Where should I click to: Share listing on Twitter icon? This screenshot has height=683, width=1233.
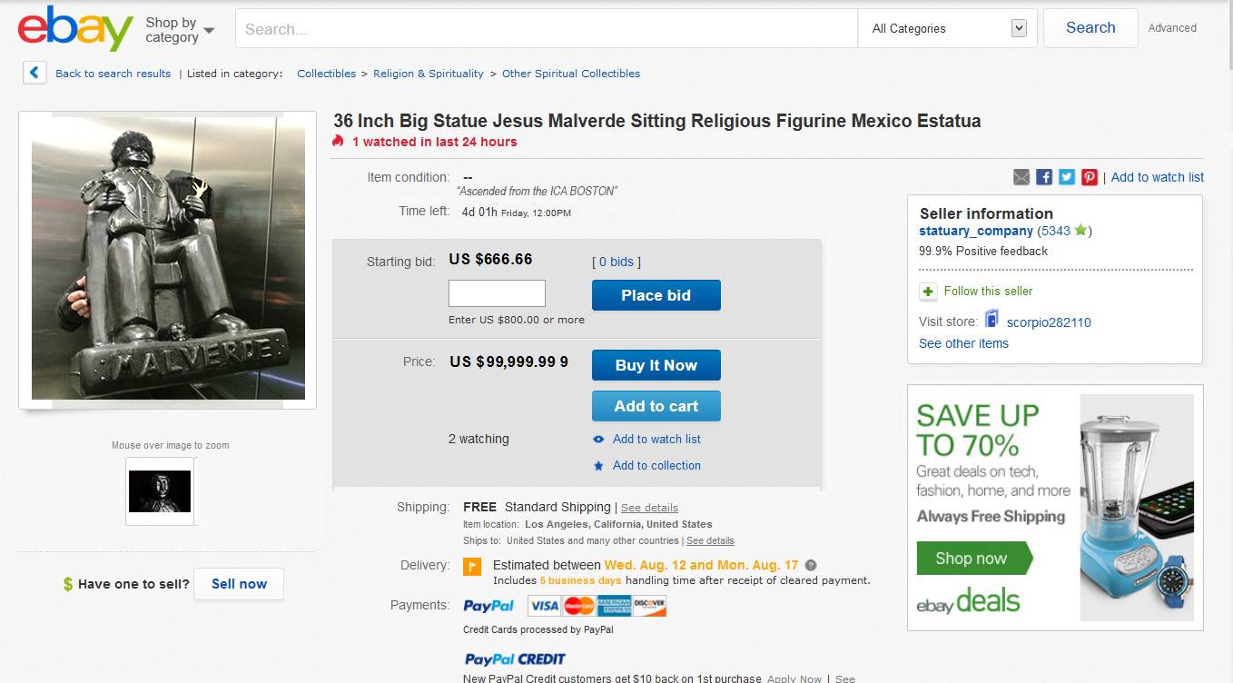coord(1067,177)
